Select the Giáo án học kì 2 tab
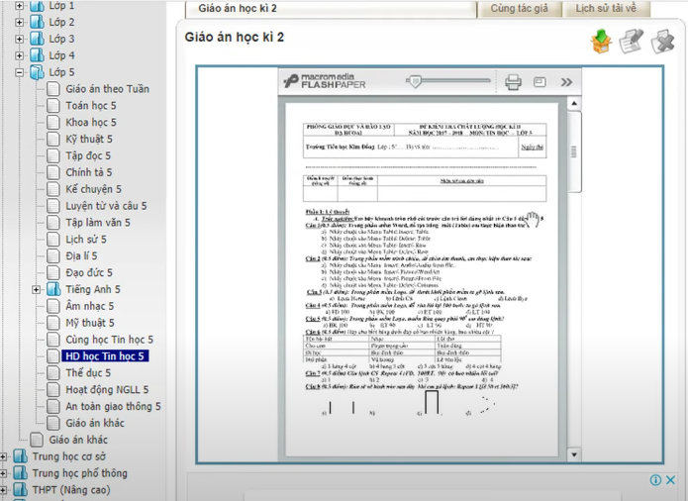Viewport: 688px width, 501px height. click(238, 9)
